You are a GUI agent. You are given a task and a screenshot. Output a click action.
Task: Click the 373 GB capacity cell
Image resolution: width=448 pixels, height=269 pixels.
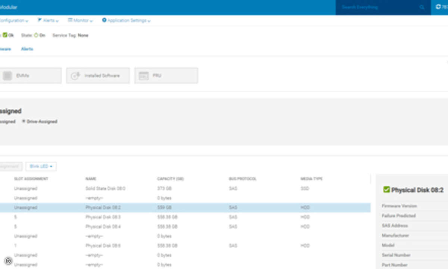click(x=164, y=189)
